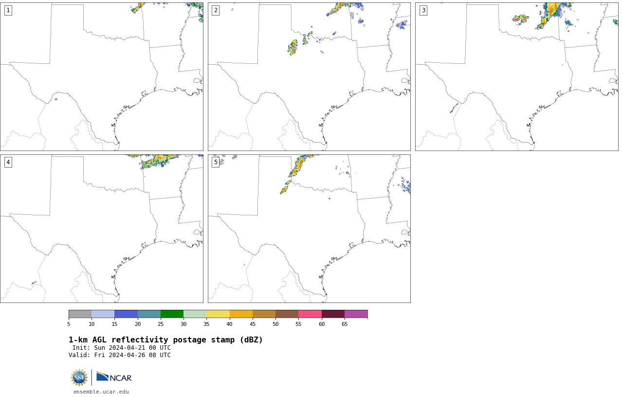The width and height of the screenshot is (623, 397).
Task: Select the tan 45-50 dBZ swatch
Action: click(x=264, y=314)
